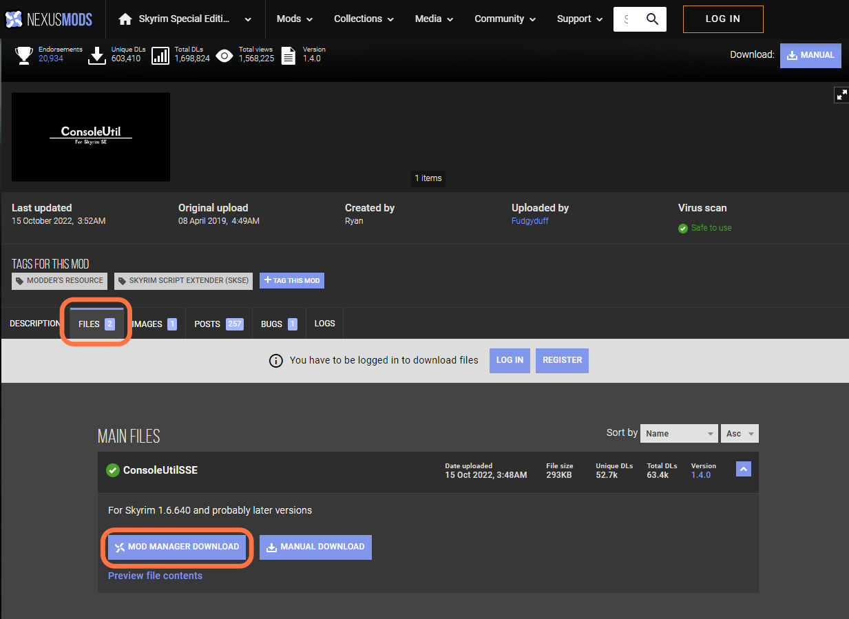The height and width of the screenshot is (619, 849).
Task: Open the Asc sort order dropdown
Action: pyautogui.click(x=740, y=433)
